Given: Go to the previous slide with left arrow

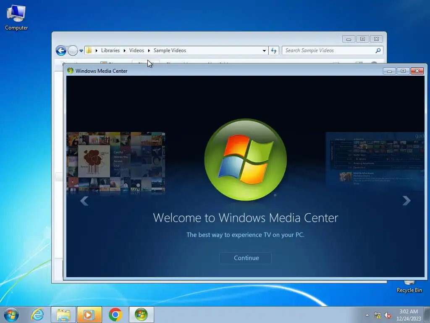Looking at the screenshot, I should (84, 201).
